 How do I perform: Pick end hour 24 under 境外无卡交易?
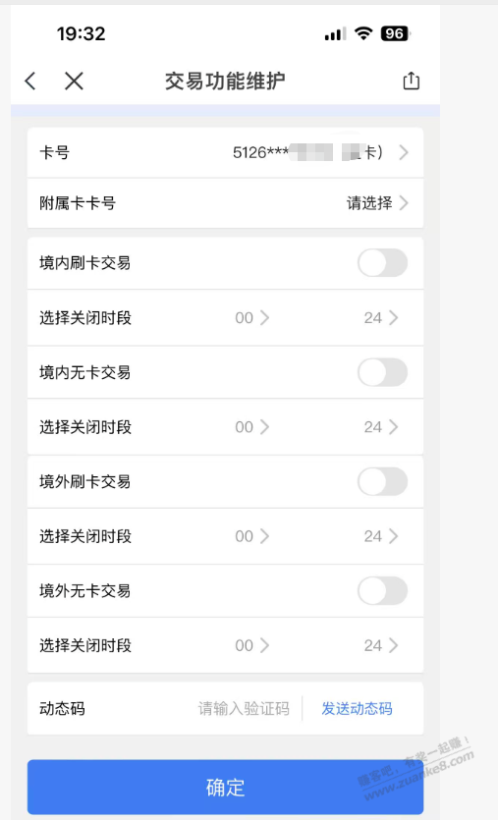click(x=381, y=646)
